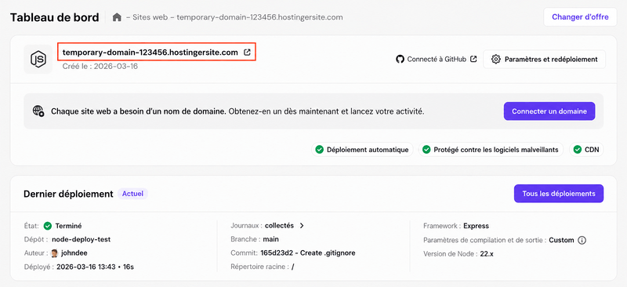Click the home breadcrumb icon
The height and width of the screenshot is (287, 627).
tap(117, 17)
